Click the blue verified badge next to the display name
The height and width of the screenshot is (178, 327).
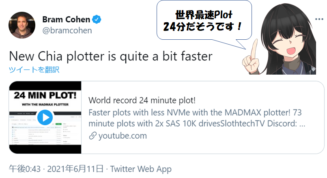(x=97, y=19)
